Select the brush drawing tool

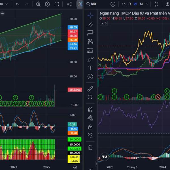click(90, 59)
